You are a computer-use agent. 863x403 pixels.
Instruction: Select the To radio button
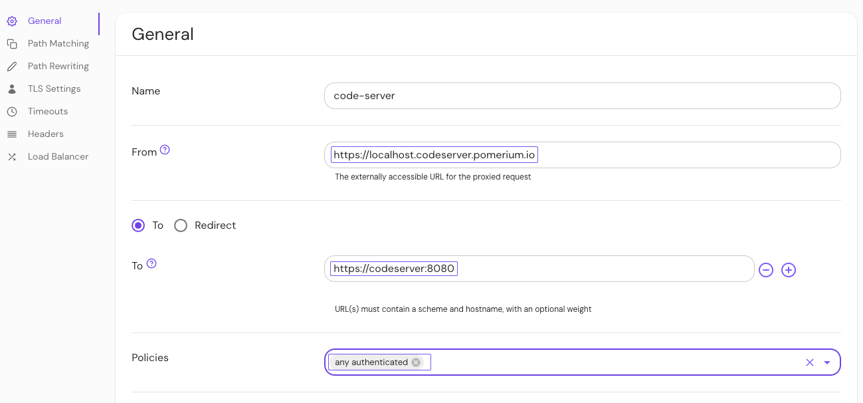(x=138, y=225)
